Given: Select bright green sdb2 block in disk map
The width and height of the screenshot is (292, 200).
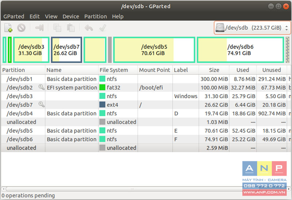Looking at the screenshot, I should [10, 50].
